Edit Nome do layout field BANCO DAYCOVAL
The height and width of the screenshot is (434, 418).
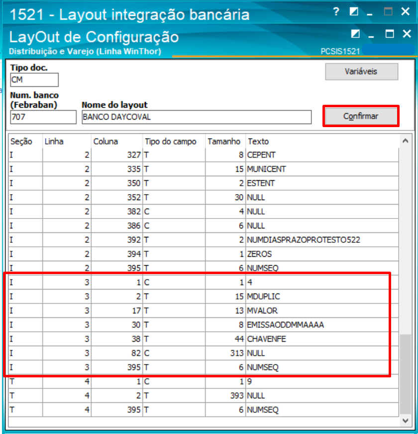click(197, 117)
